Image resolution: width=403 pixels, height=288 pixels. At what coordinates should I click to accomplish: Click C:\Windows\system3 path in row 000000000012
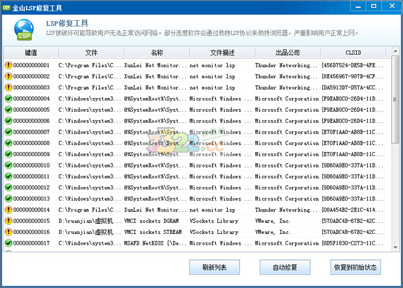click(89, 187)
